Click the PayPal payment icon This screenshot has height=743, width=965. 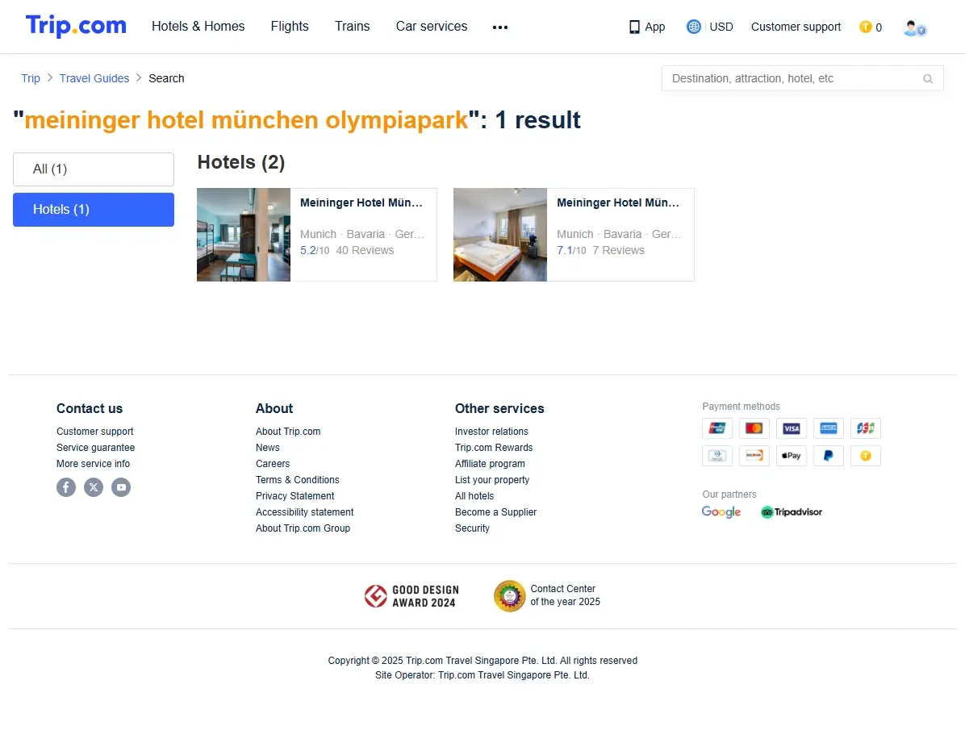[x=829, y=456]
